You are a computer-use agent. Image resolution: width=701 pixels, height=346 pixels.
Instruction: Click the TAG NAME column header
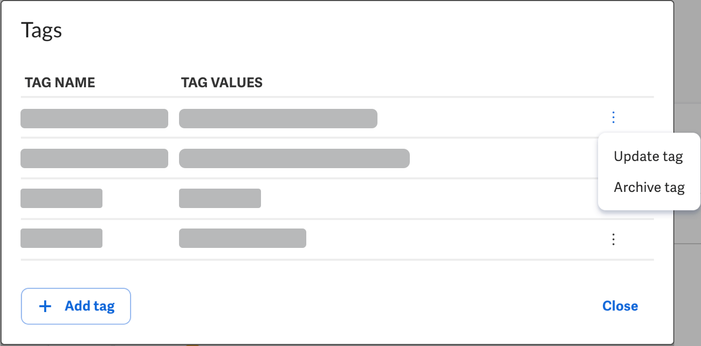click(x=60, y=82)
